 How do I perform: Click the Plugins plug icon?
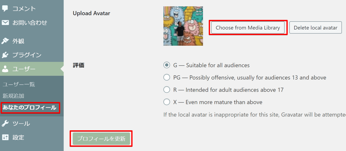pos(5,55)
